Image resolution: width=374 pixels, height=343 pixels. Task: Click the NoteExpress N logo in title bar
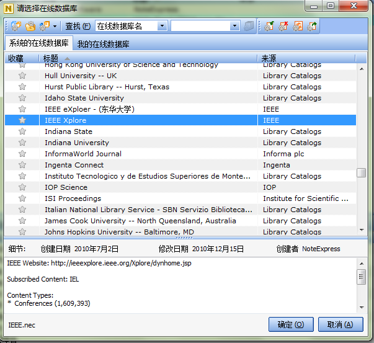pos(9,9)
